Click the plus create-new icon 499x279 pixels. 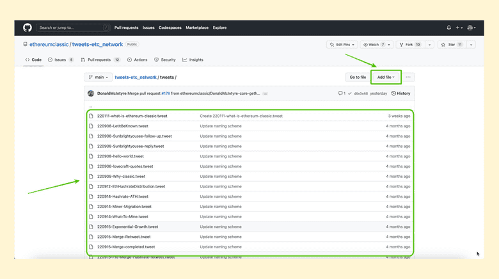(459, 28)
